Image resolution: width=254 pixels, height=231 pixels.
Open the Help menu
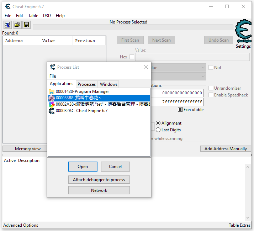(x=60, y=16)
